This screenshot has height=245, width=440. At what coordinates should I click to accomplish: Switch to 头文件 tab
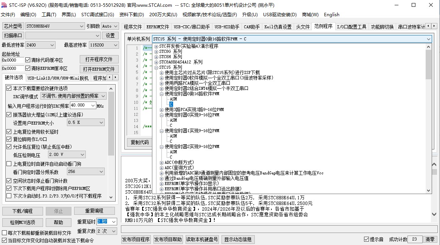[x=303, y=27]
